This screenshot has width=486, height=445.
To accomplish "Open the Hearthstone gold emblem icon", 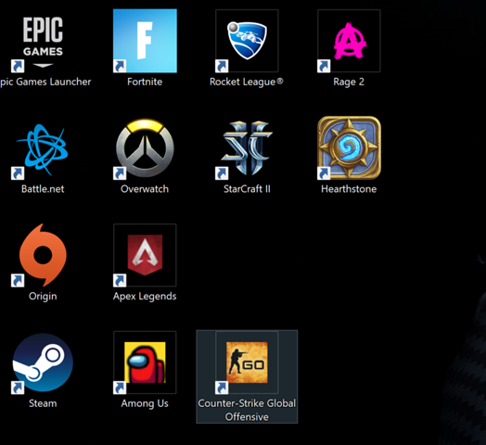I will coord(349,148).
